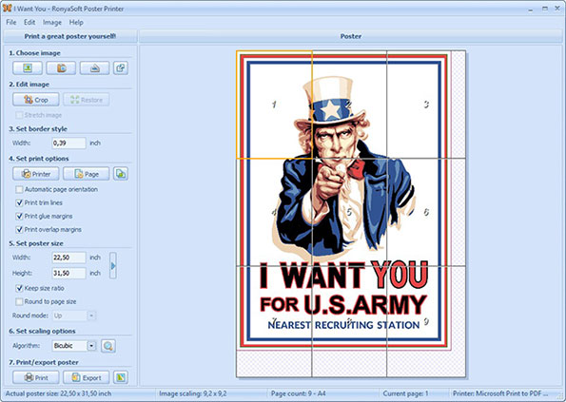Image resolution: width=566 pixels, height=402 pixels.
Task: Select poster page 6 in preview
Action: pos(426,212)
